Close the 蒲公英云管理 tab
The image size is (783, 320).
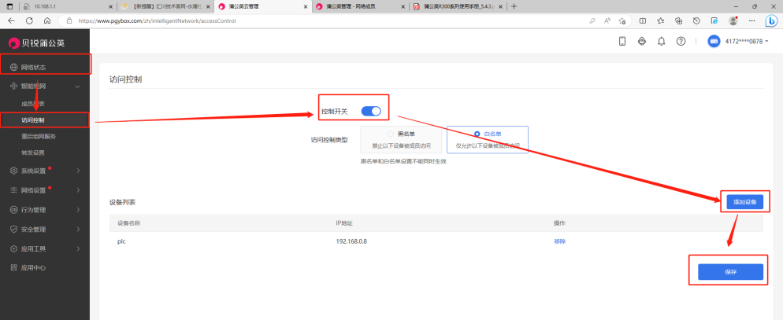pyautogui.click(x=305, y=6)
